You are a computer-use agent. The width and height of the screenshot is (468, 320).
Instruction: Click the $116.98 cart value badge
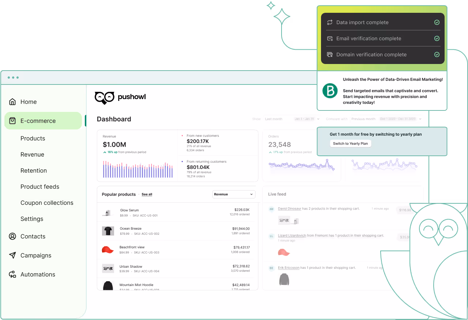404,210
